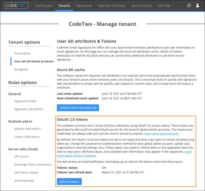The height and width of the screenshot is (191, 205).
Task: Click the Outlook add-in section label
Action: point(20,121)
